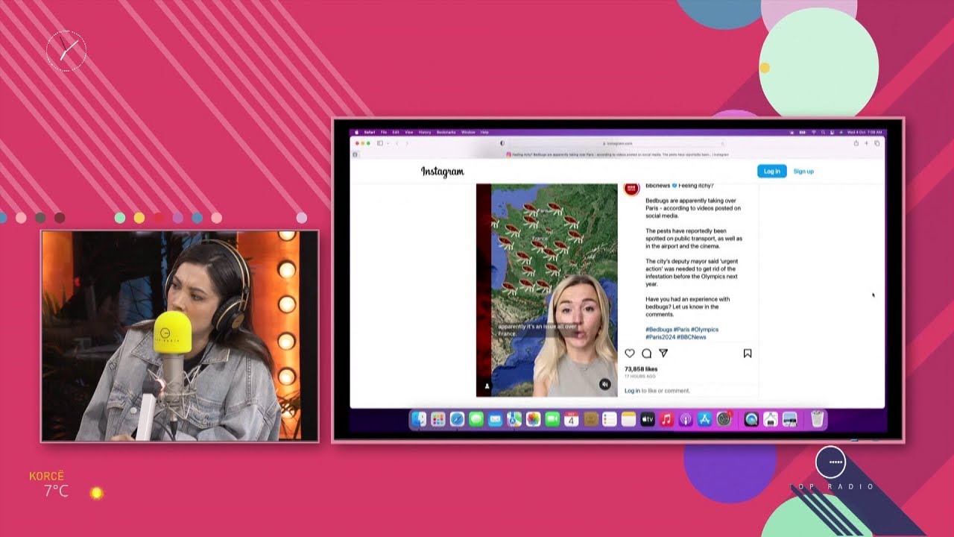Open QuickTime Player from the dock
The width and height of the screenshot is (954, 537).
click(x=751, y=420)
